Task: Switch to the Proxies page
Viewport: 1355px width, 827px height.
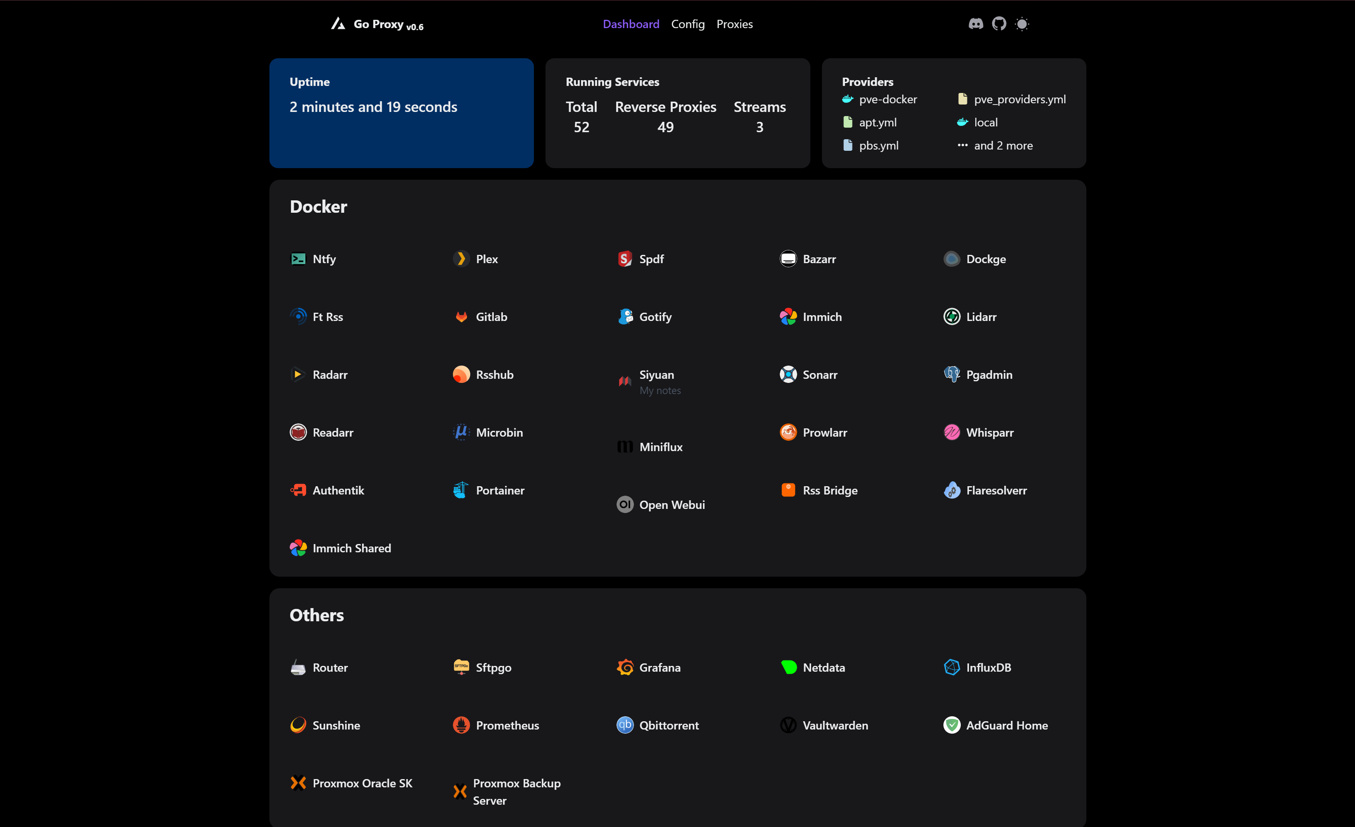Action: [735, 24]
